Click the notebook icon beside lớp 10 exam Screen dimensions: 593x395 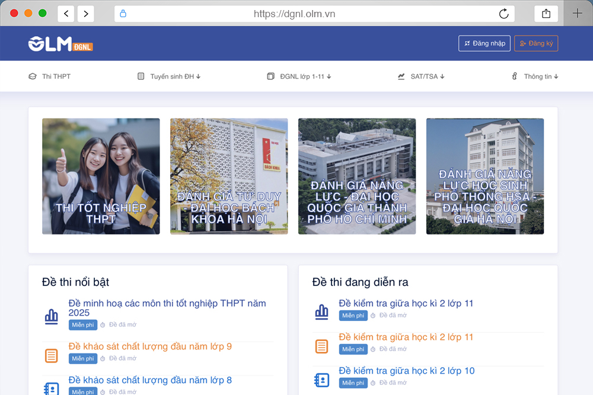321,379
